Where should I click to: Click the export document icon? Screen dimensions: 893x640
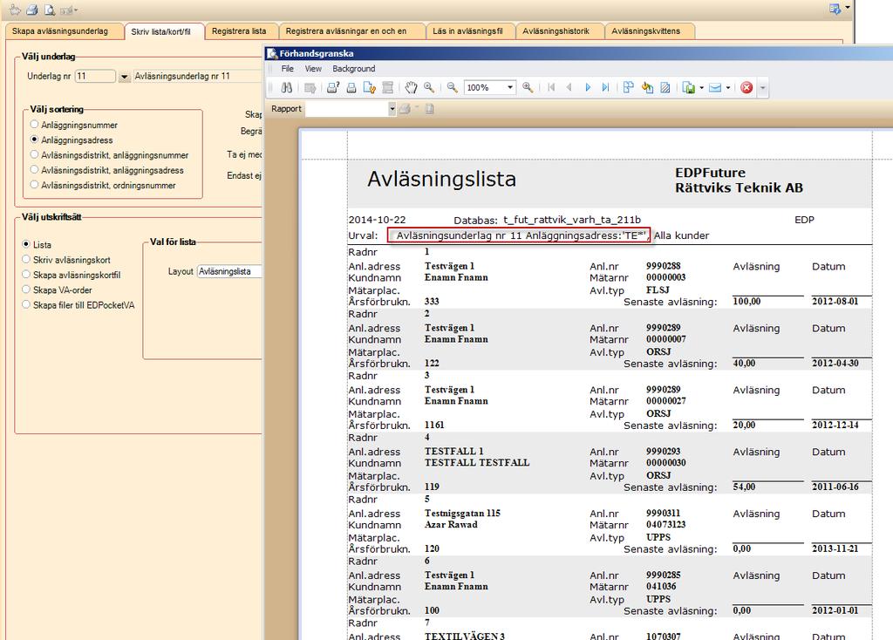689,88
